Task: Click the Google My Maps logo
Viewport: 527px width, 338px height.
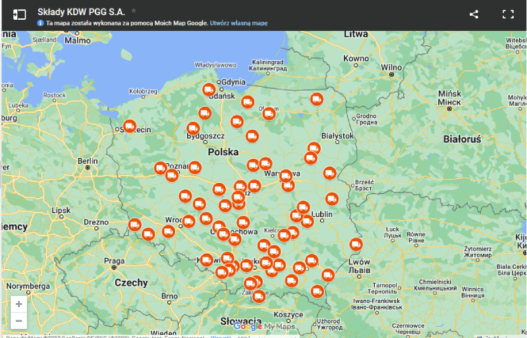Action: 264,326
